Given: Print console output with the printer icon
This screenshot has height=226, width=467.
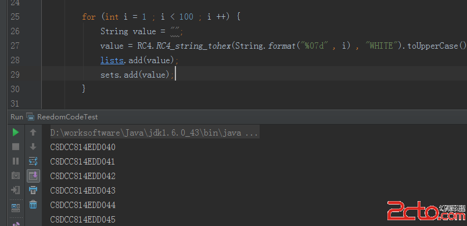Looking at the screenshot, I should point(33,190).
